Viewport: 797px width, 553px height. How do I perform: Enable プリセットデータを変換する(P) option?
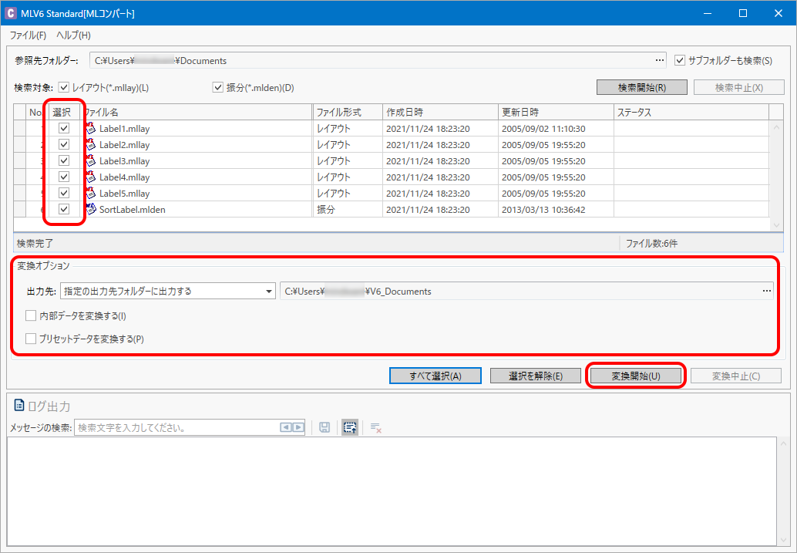[x=31, y=339]
